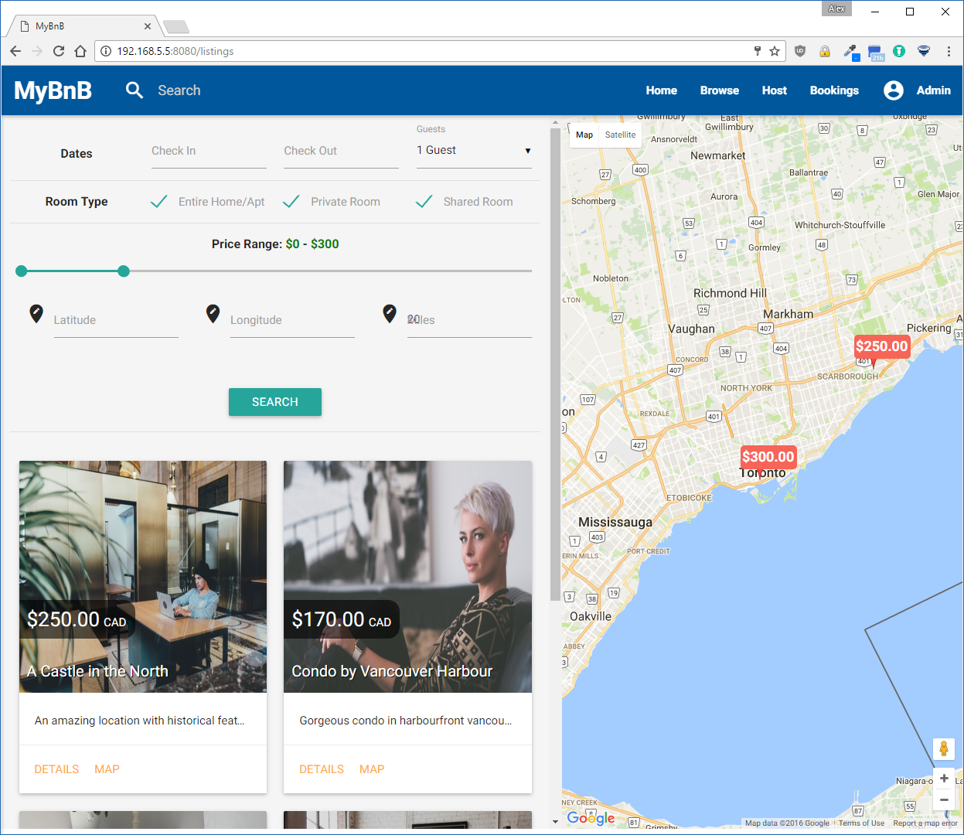Screen dimensions: 964x835
Task: Open DETAILS for A Castle in the North
Action: click(56, 769)
